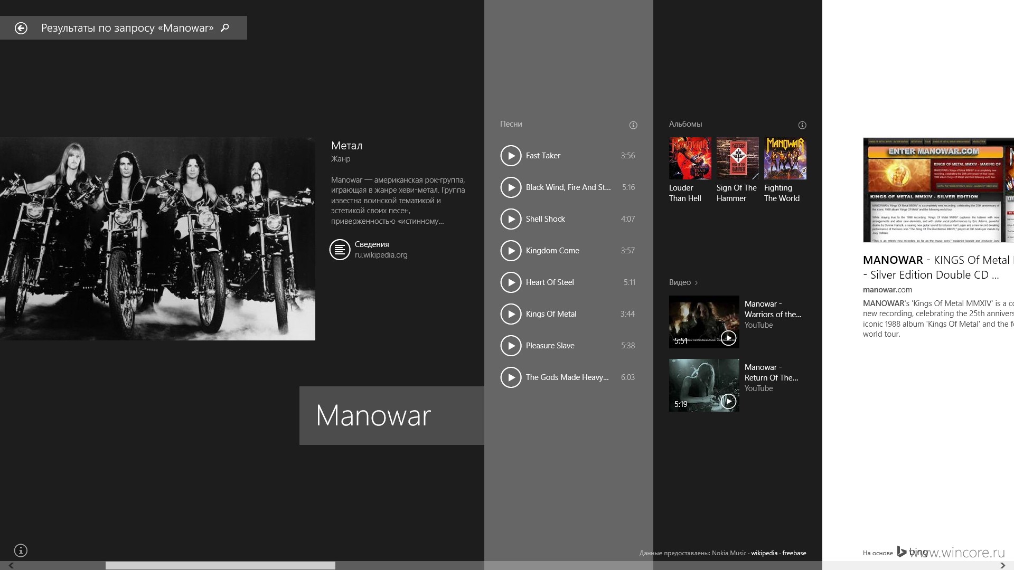Image resolution: width=1014 pixels, height=570 pixels.
Task: Play the song Shell Shock
Action: 511,219
